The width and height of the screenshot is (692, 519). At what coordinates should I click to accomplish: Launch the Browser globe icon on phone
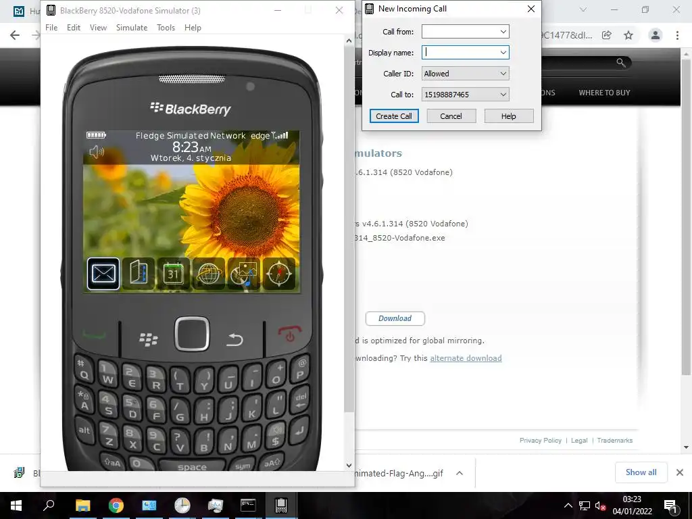pyautogui.click(x=208, y=274)
